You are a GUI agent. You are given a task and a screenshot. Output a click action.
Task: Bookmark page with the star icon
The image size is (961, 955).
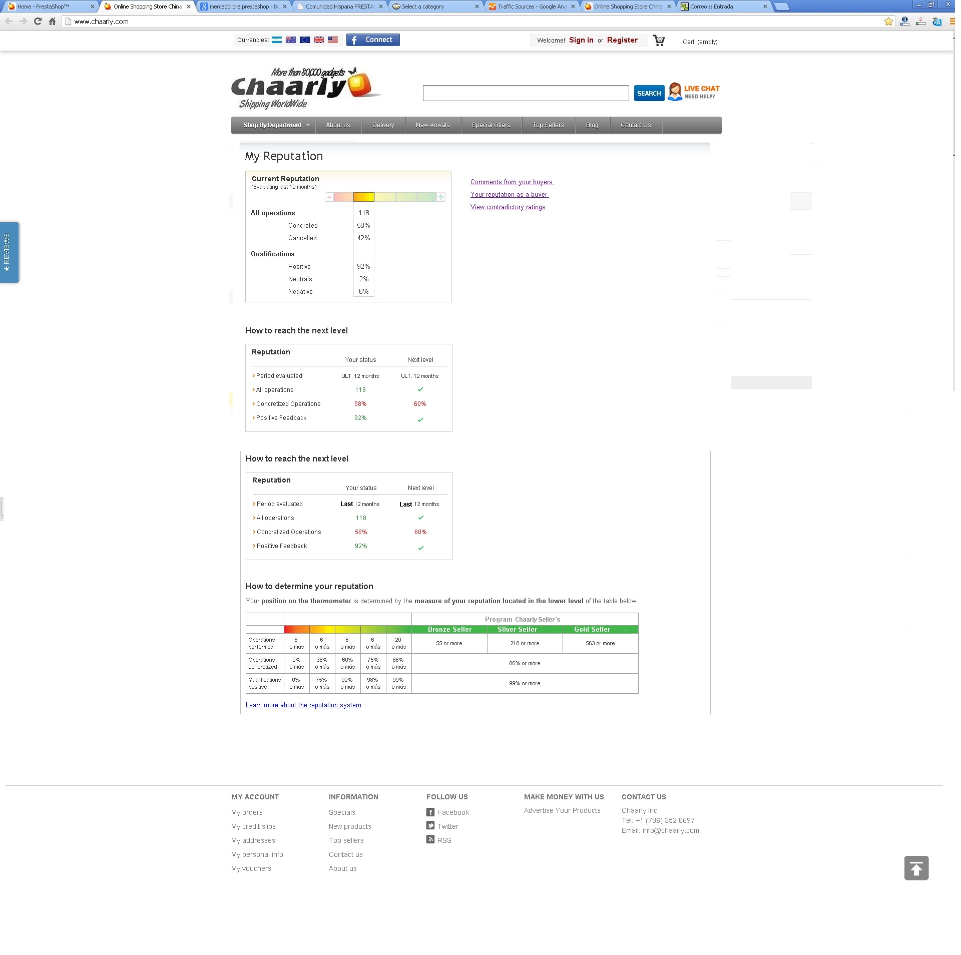coord(888,22)
